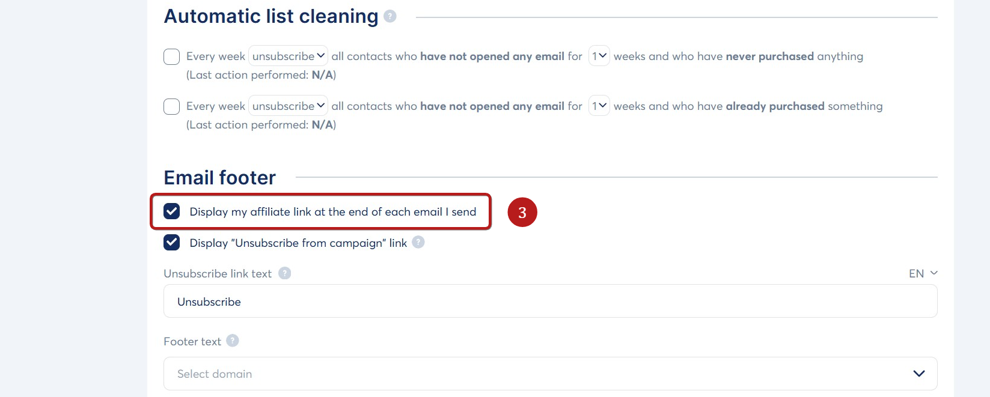This screenshot has width=990, height=397.
Task: Expand the Select domain dropdown under Footer text
Action: (549, 374)
